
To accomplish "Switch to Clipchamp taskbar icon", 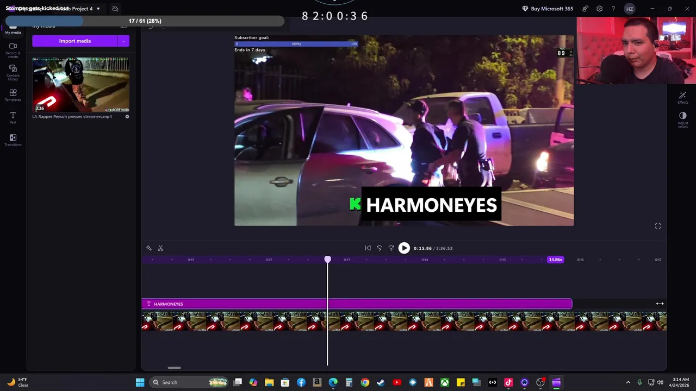I will pos(556,382).
